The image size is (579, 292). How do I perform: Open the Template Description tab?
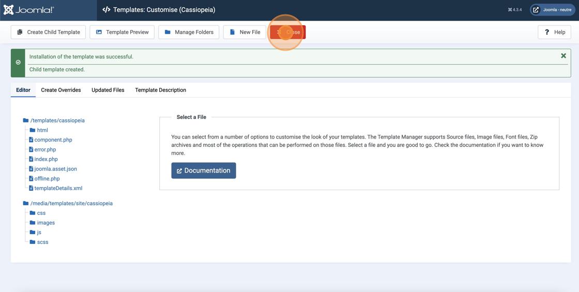(160, 90)
